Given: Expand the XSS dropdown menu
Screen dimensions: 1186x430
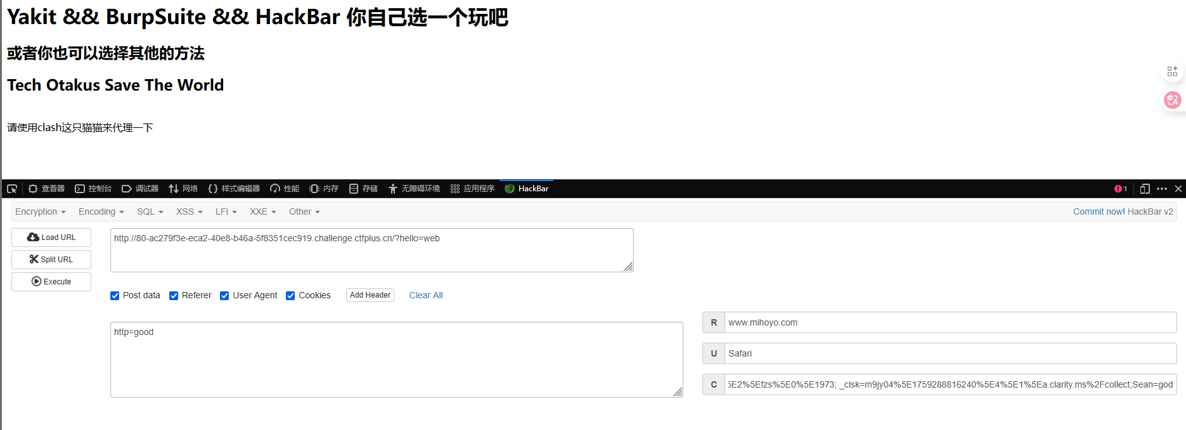Looking at the screenshot, I should [x=189, y=212].
